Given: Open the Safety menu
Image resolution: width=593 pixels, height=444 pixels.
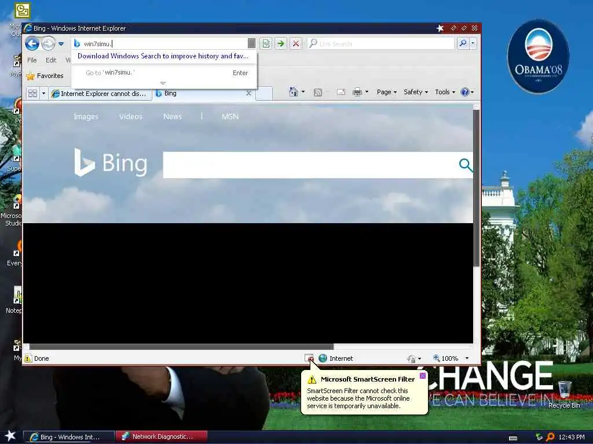Looking at the screenshot, I should click(x=416, y=92).
